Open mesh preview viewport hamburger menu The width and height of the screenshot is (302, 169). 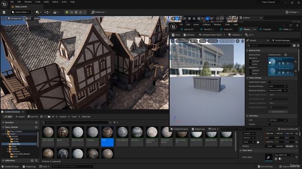[173, 41]
